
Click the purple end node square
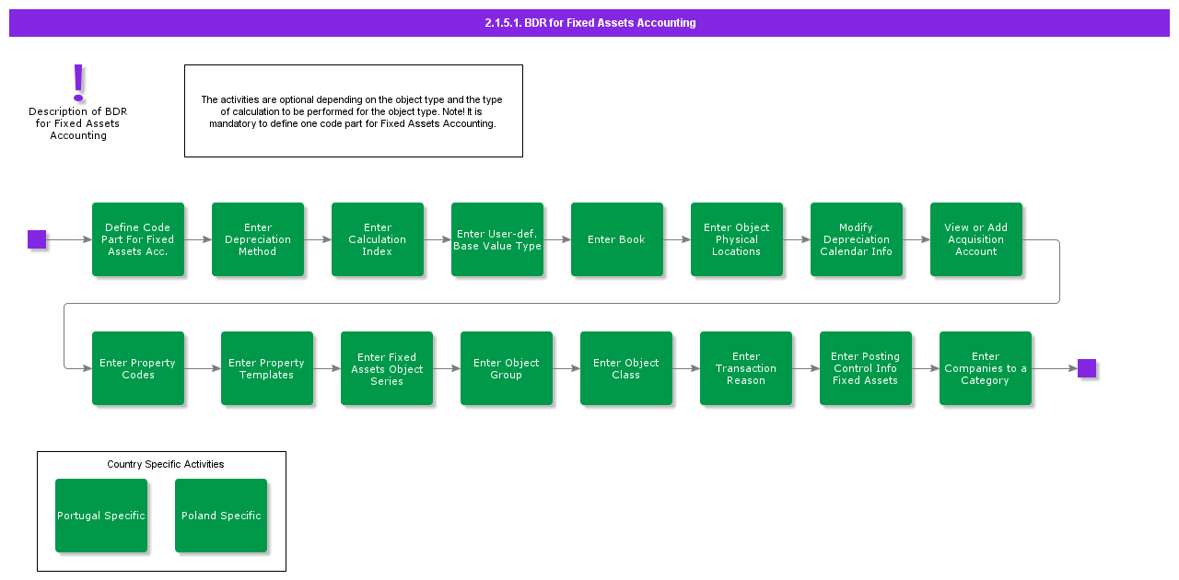click(x=1087, y=368)
